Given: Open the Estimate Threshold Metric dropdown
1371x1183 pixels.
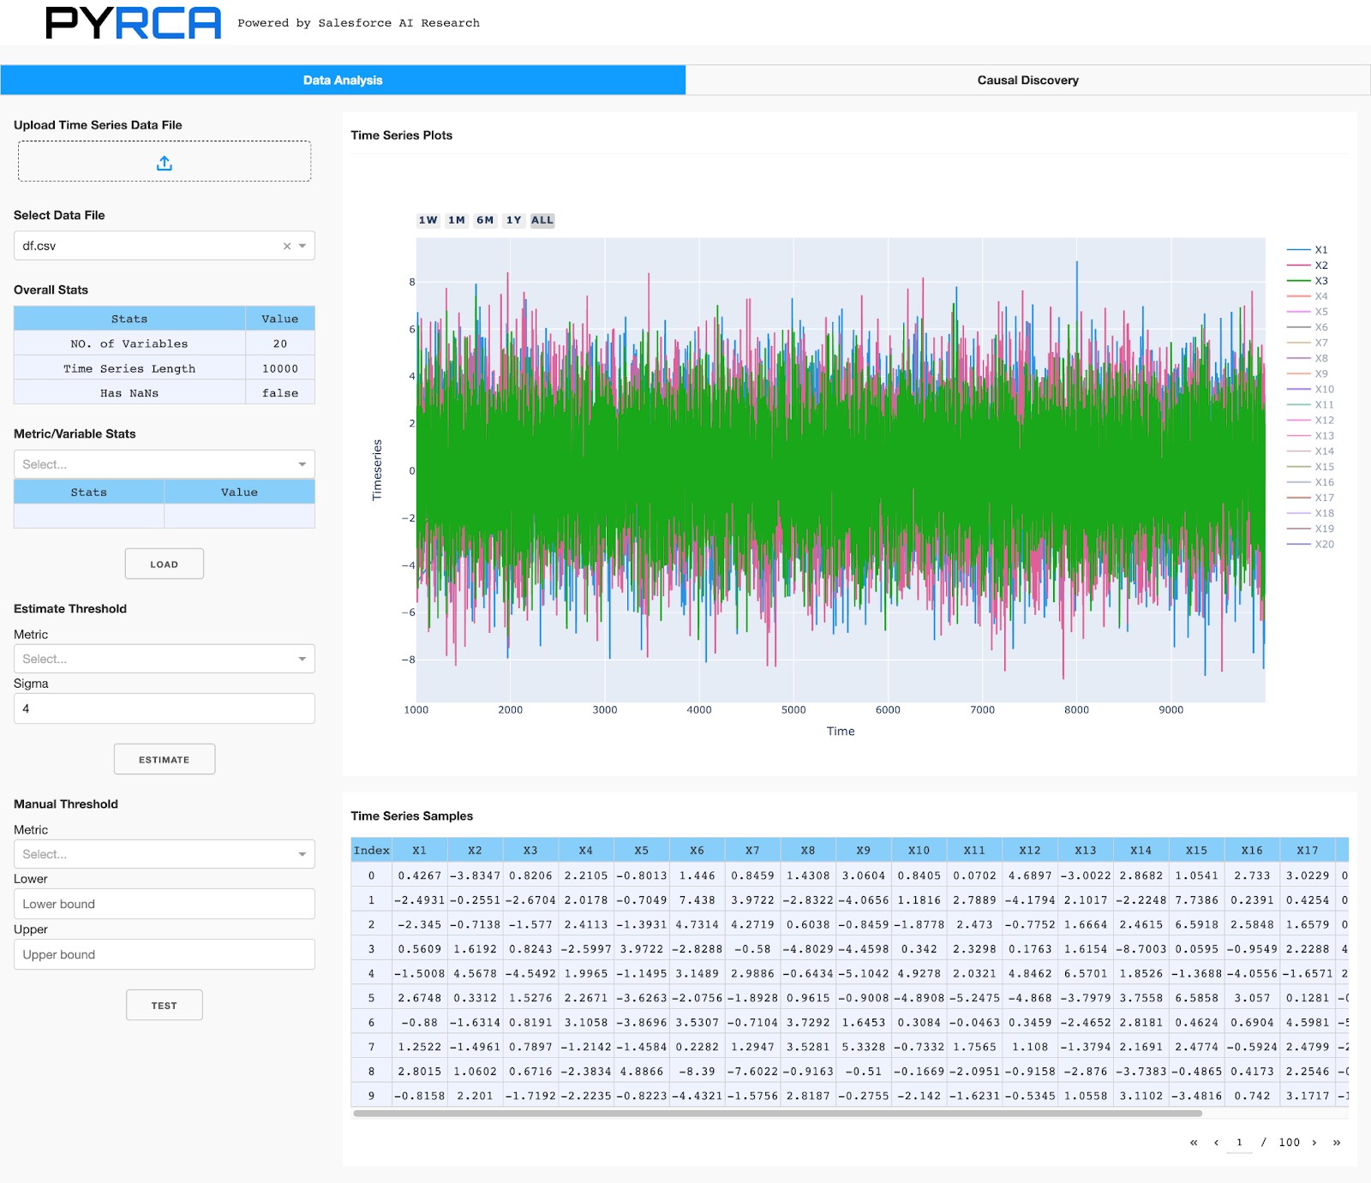Looking at the screenshot, I should (164, 659).
